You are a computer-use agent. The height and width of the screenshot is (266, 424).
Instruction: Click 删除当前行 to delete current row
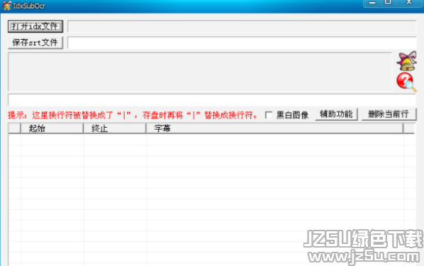coord(389,114)
